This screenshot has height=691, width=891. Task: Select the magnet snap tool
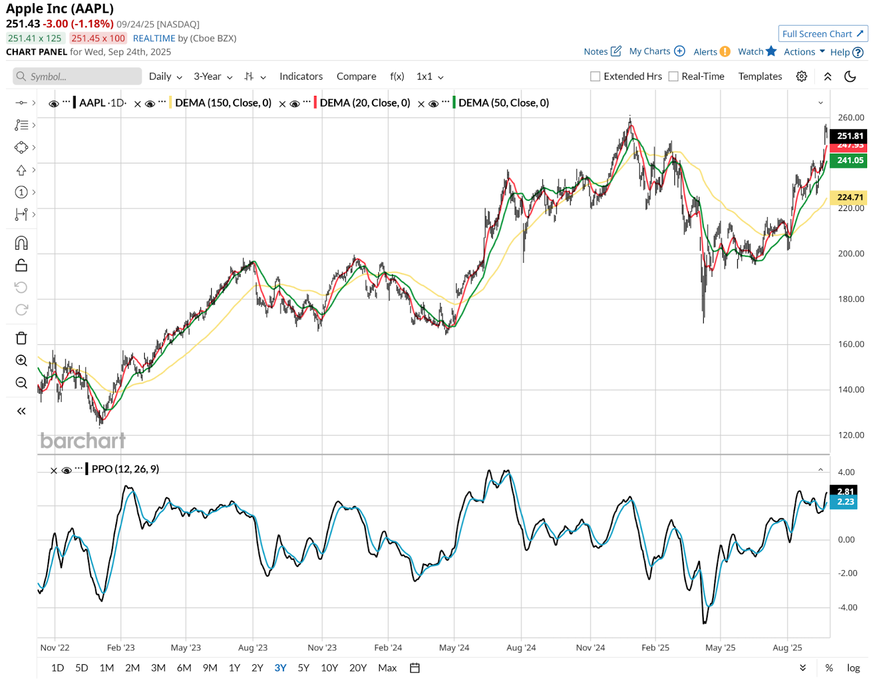pos(21,243)
